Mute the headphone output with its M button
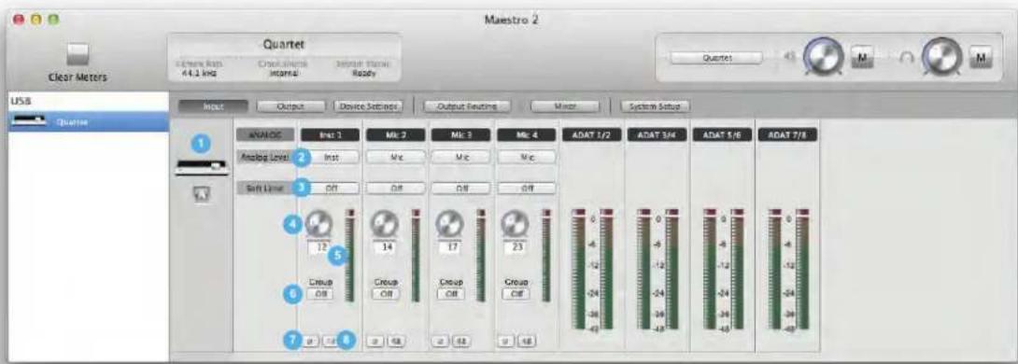Image resolution: width=1018 pixels, height=364 pixels. 981,57
